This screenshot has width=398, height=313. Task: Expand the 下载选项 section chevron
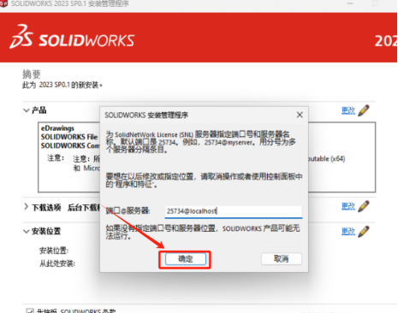click(27, 207)
